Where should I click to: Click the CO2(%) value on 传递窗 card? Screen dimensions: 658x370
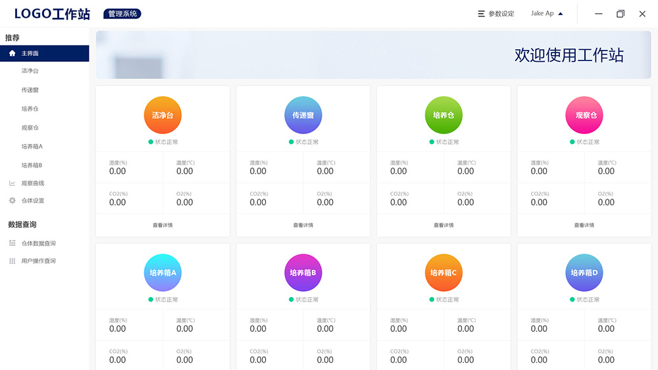[x=258, y=202]
